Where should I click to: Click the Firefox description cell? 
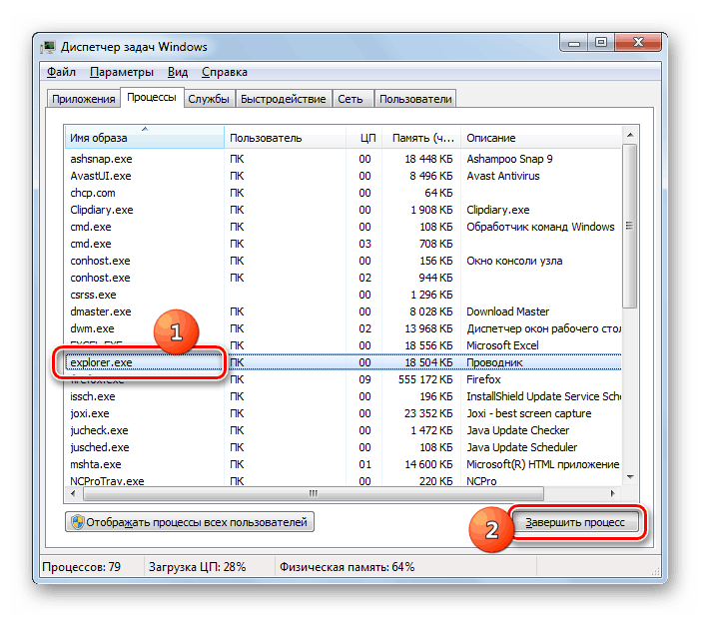point(483,379)
